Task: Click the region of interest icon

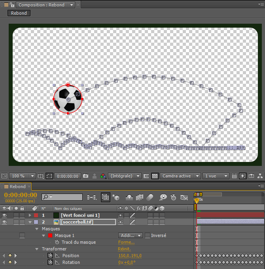Action: coord(146,176)
